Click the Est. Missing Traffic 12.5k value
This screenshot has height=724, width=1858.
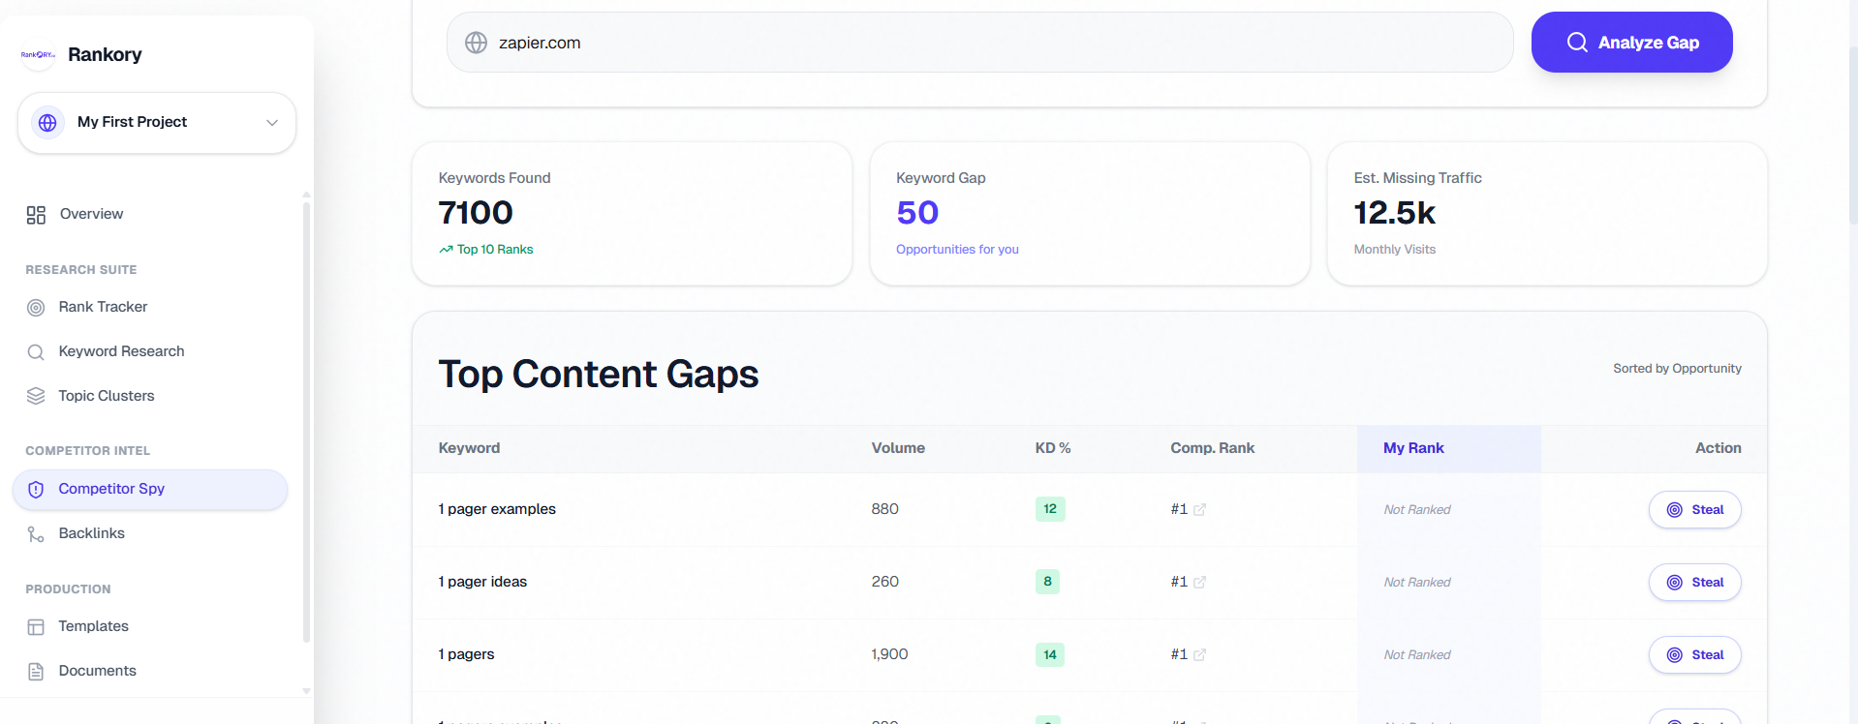[x=1394, y=213]
